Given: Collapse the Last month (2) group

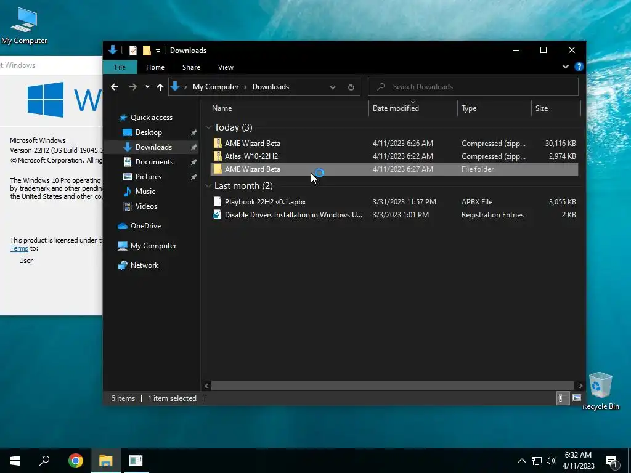Looking at the screenshot, I should click(208, 186).
